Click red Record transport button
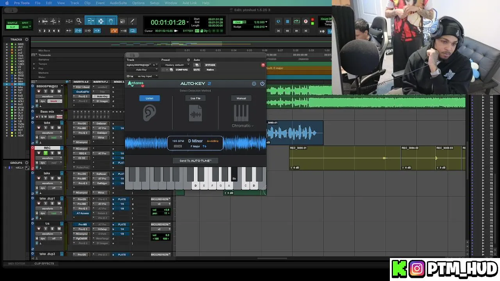Viewport: 500px width, 281px height. [x=305, y=21]
